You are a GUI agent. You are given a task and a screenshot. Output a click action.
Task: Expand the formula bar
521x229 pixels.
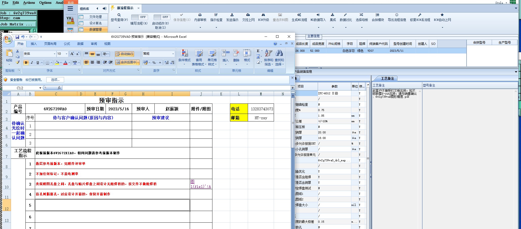[x=293, y=88]
